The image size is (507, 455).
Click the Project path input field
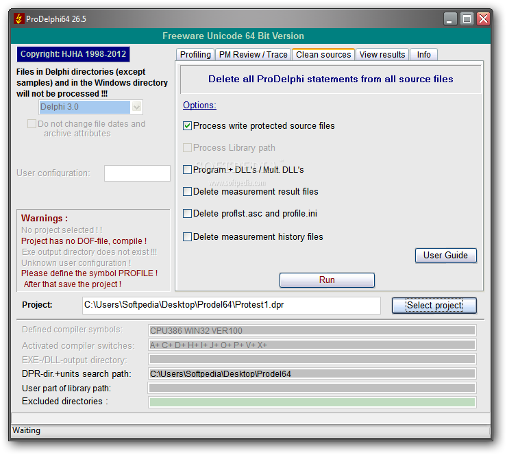pyautogui.click(x=232, y=305)
